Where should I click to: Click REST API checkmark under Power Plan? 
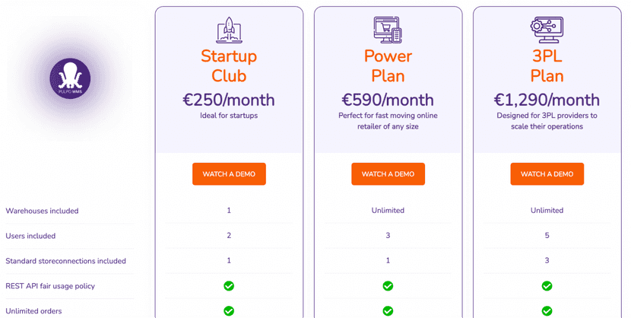tap(388, 286)
